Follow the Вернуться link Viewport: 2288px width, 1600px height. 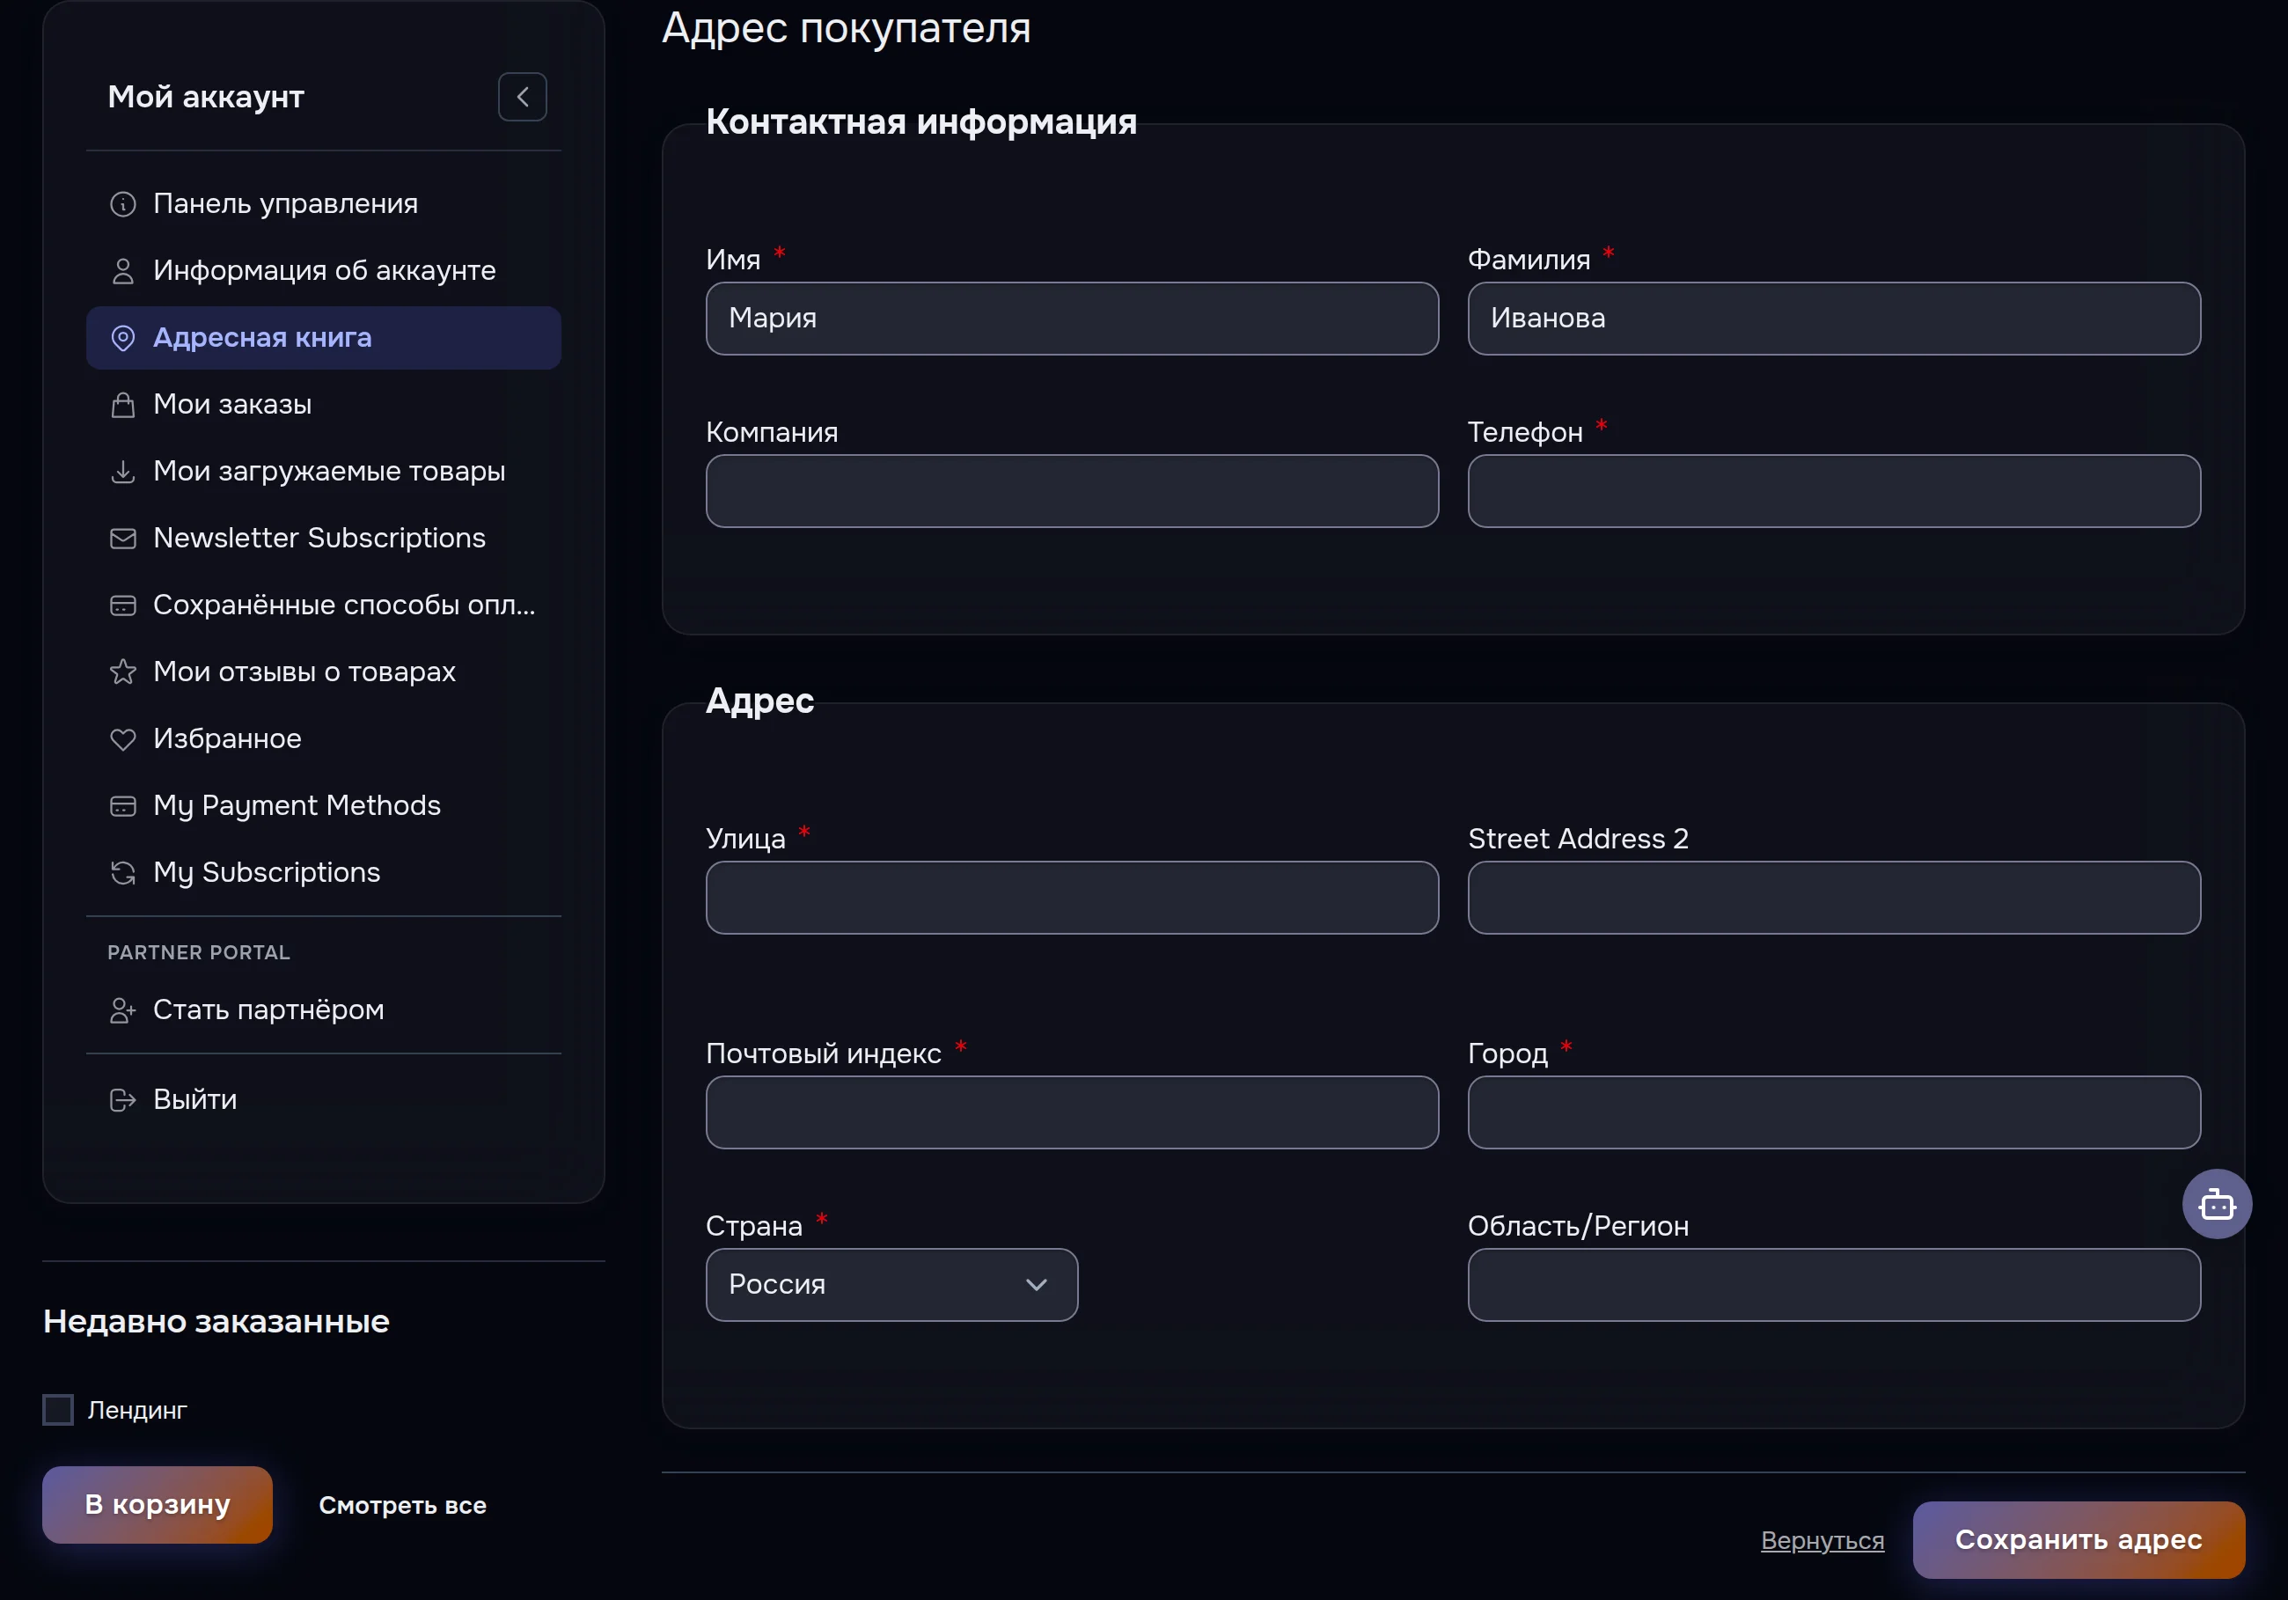pos(1822,1540)
